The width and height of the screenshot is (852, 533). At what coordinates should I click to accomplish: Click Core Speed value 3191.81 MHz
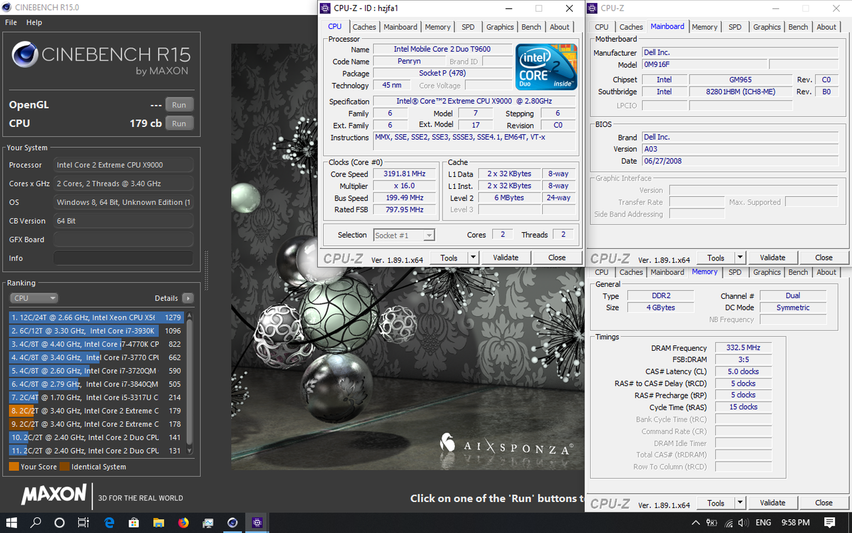(404, 174)
